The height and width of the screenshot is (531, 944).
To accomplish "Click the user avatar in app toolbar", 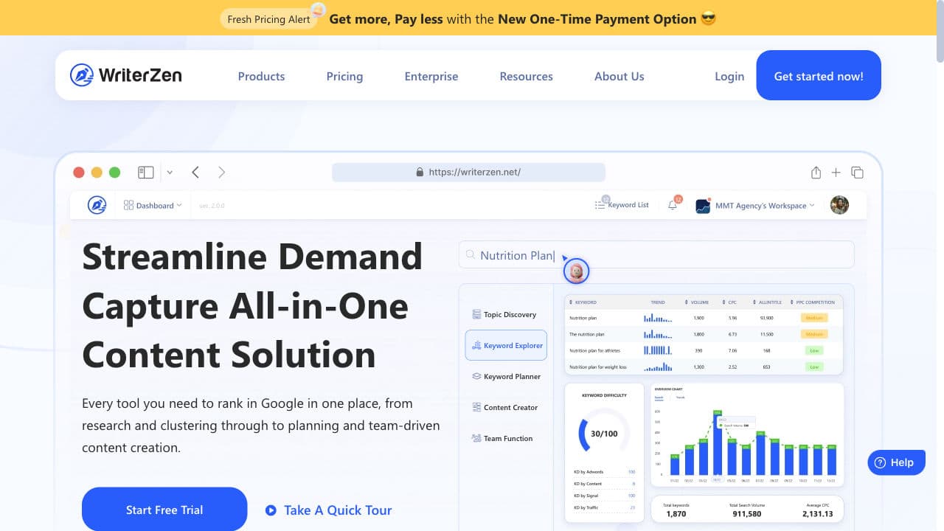I will click(839, 205).
